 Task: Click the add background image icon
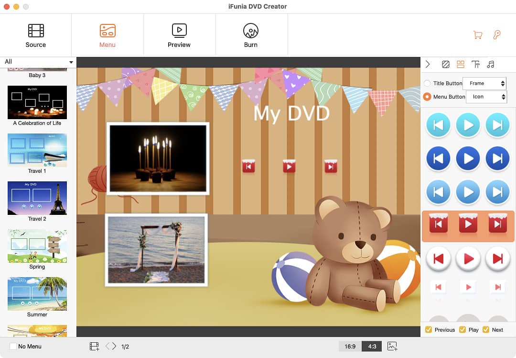pyautogui.click(x=392, y=346)
